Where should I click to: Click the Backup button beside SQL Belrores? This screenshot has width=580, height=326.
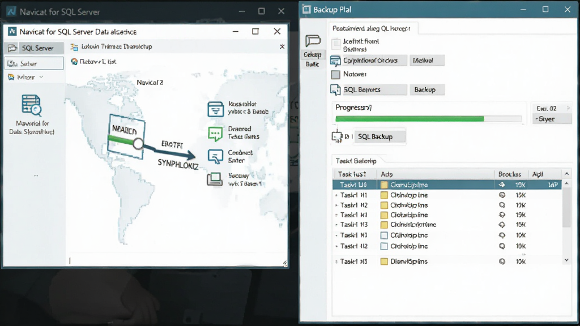point(427,90)
